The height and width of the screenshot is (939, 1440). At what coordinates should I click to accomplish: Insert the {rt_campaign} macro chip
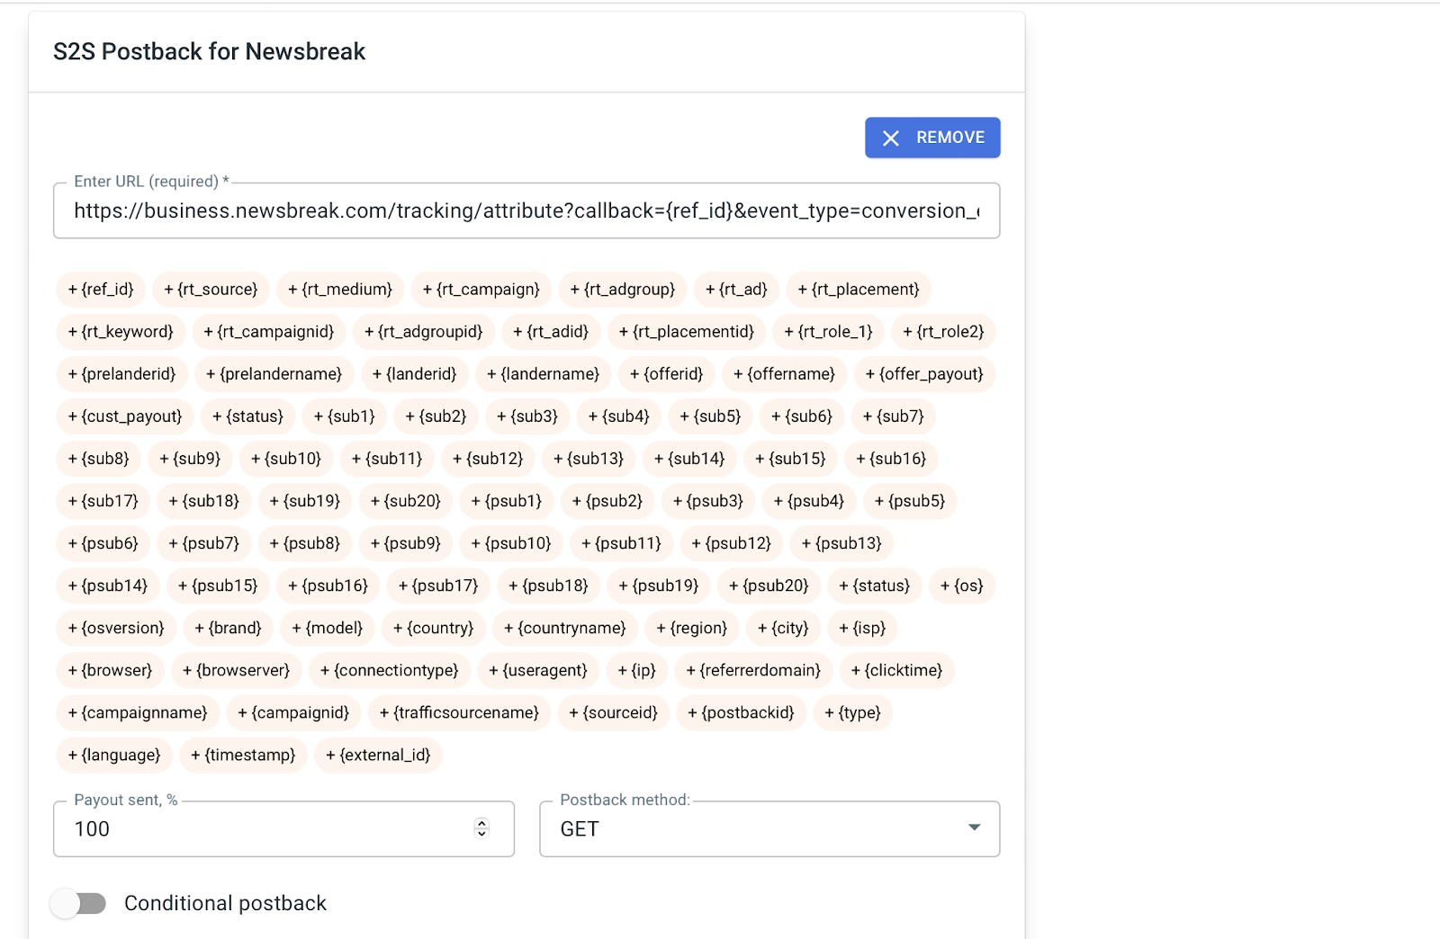[481, 290]
